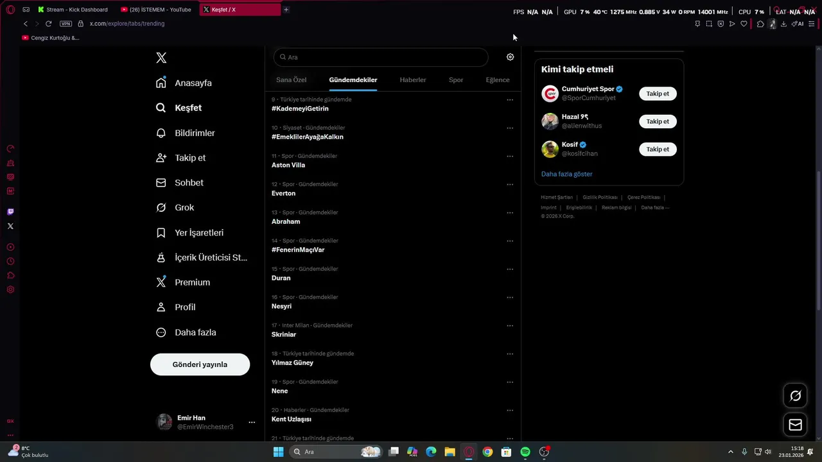Open more options for #KademeyiGetirin trend
Screen dimensions: 822x462
510,100
